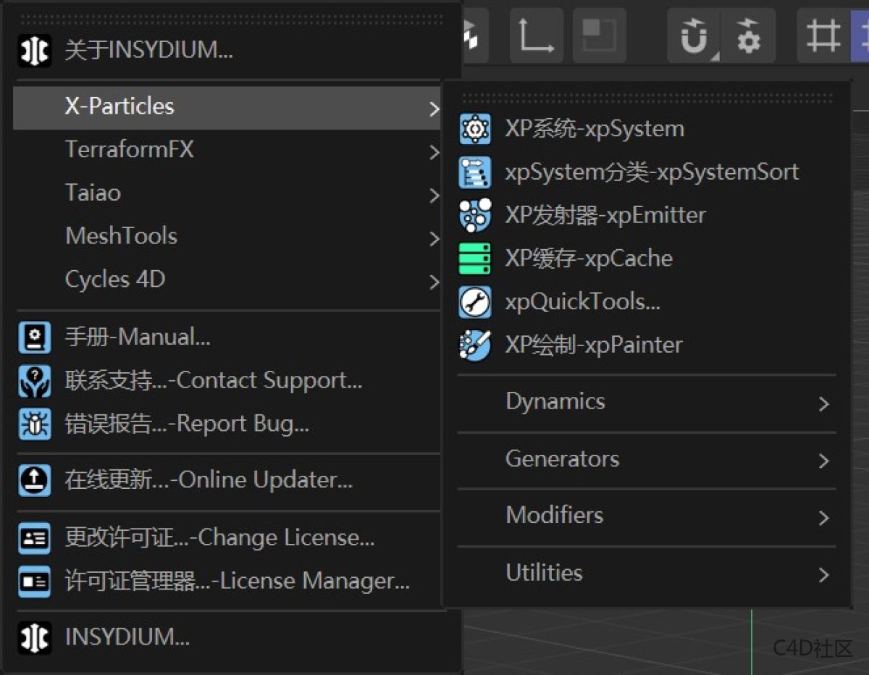Click the INSYDIUM logo at menu bottom
This screenshot has width=869, height=675.
33,637
